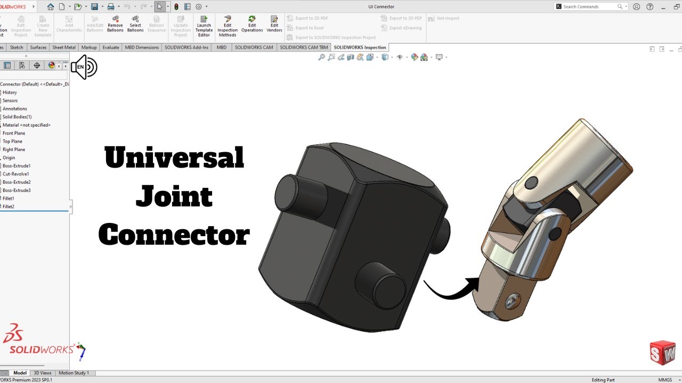Switch to the Evaluate tab
Screen dimensions: 682x383
click(x=111, y=47)
